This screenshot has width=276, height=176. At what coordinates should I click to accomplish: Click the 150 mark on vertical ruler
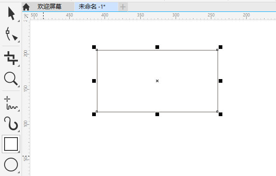pos(26,88)
